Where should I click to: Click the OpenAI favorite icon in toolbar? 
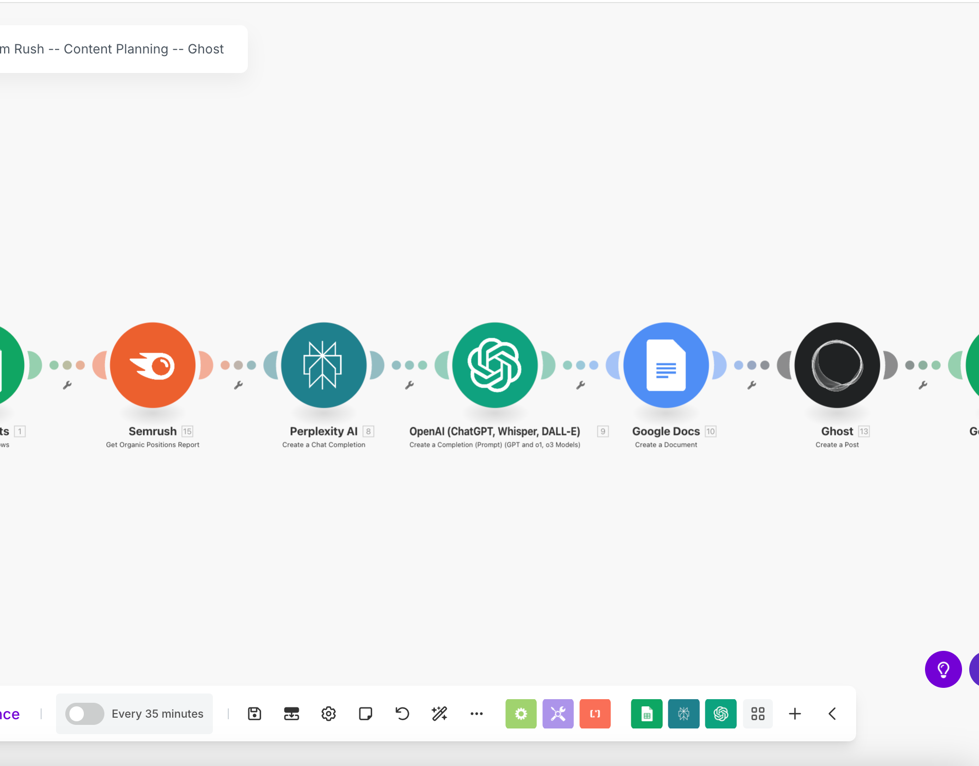721,714
